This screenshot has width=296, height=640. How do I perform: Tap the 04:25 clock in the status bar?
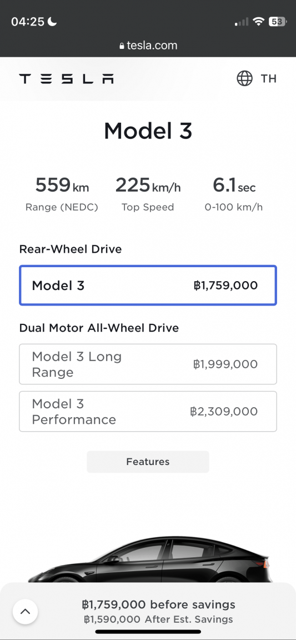28,22
